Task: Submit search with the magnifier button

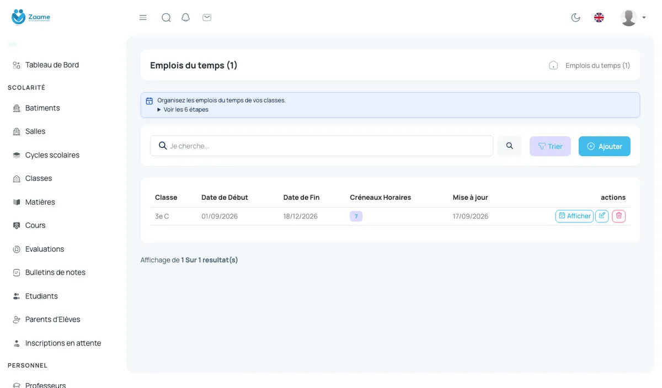Action: [510, 146]
